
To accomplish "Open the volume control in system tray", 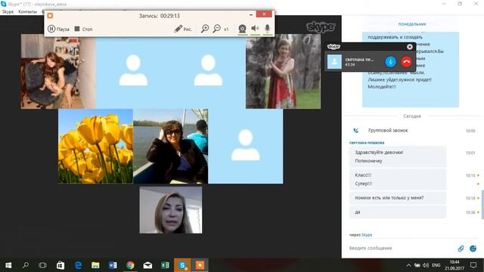I will (x=426, y=265).
